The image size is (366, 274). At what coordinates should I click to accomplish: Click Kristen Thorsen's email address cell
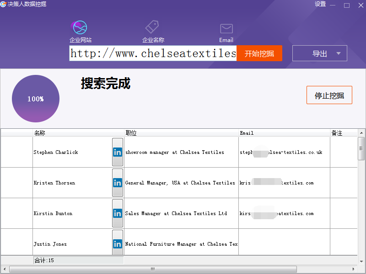284,183
